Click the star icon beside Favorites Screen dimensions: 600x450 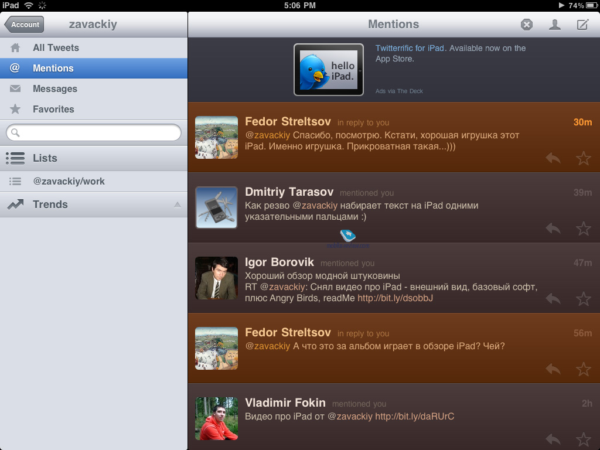15,109
